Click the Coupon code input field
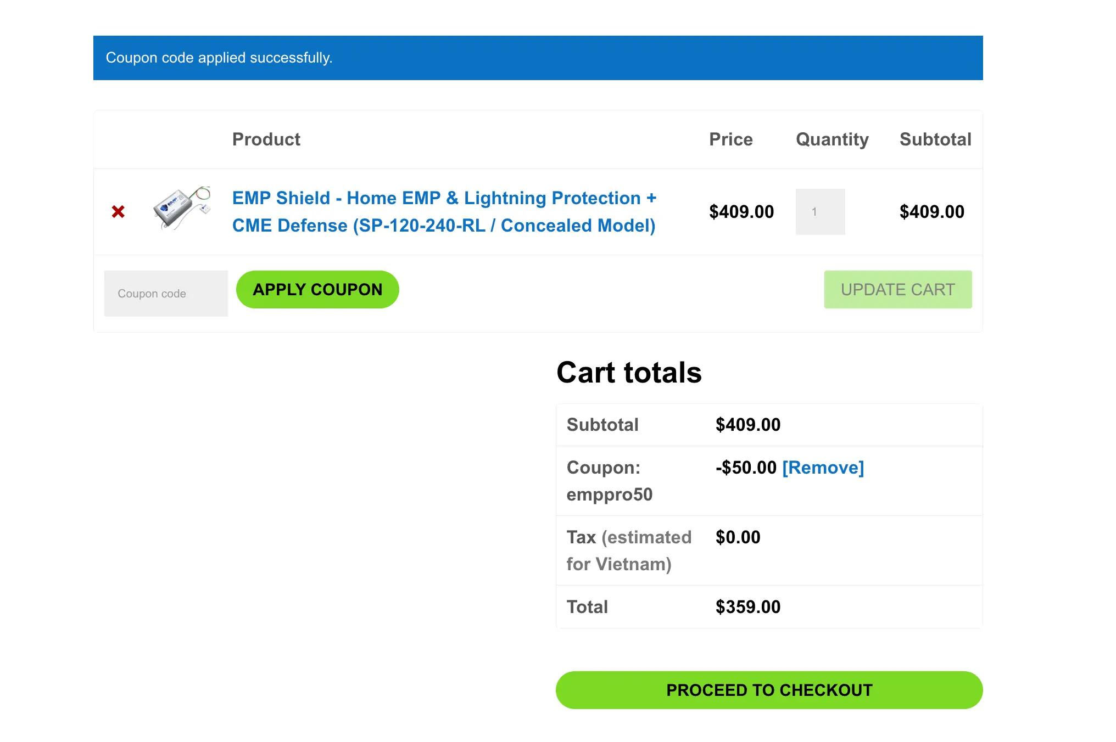1116x742 pixels. click(165, 293)
